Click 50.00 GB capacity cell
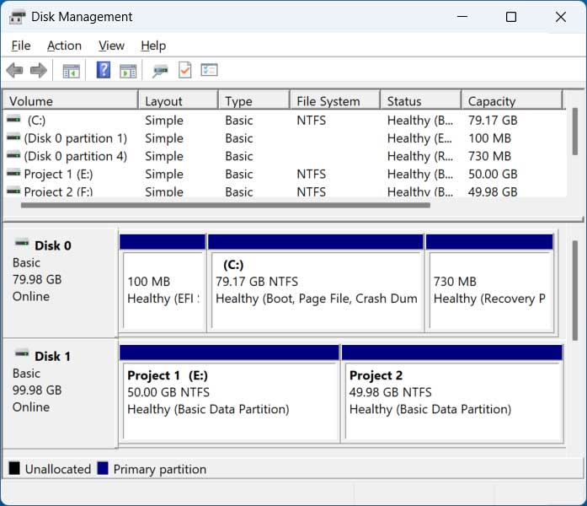This screenshot has height=506, width=587. click(493, 175)
